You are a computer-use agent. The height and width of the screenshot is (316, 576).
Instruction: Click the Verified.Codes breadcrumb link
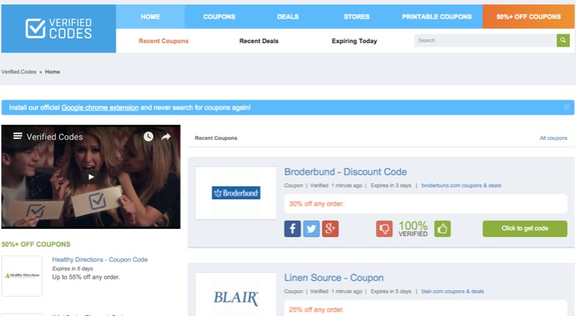pos(19,72)
